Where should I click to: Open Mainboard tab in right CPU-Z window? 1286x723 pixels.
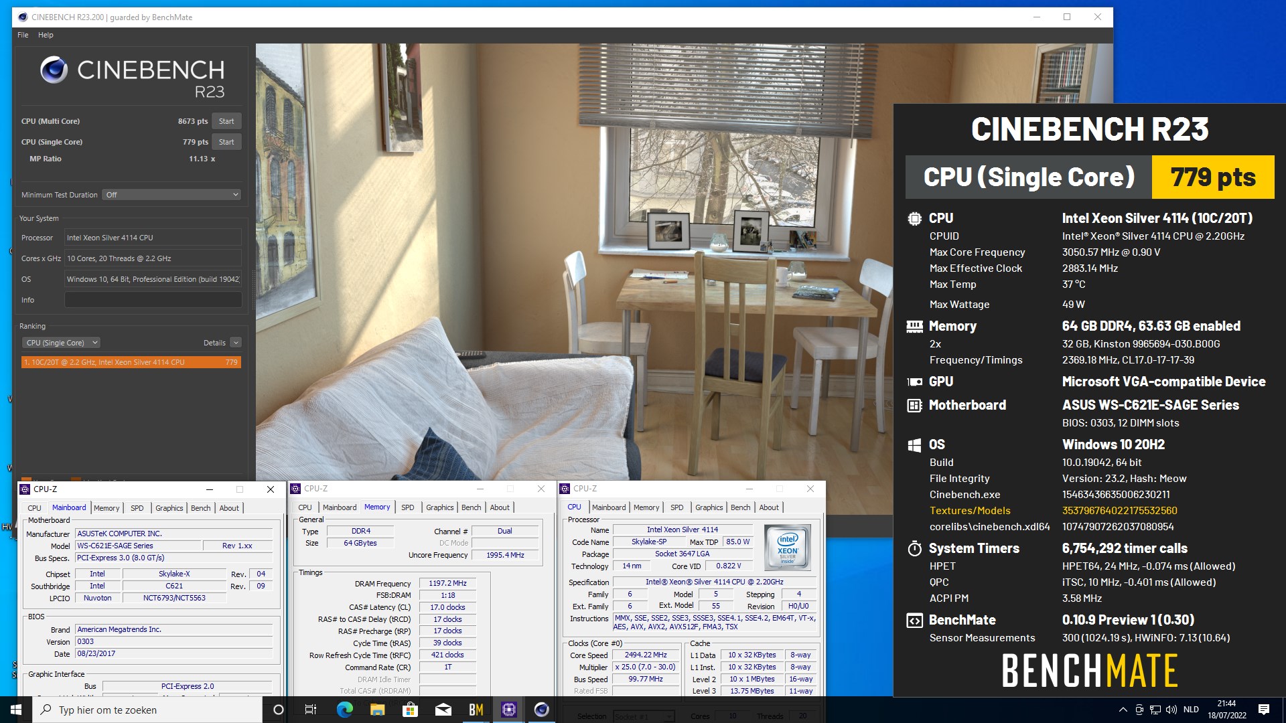pos(609,507)
